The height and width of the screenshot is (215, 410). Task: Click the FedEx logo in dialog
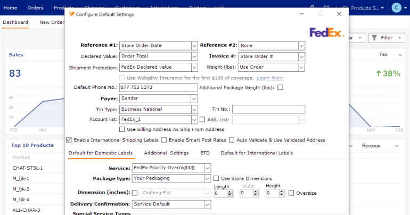point(327,32)
